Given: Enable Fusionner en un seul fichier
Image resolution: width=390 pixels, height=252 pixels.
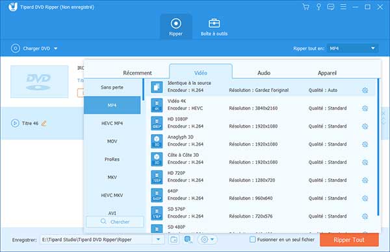Looking at the screenshot, I should [252, 240].
